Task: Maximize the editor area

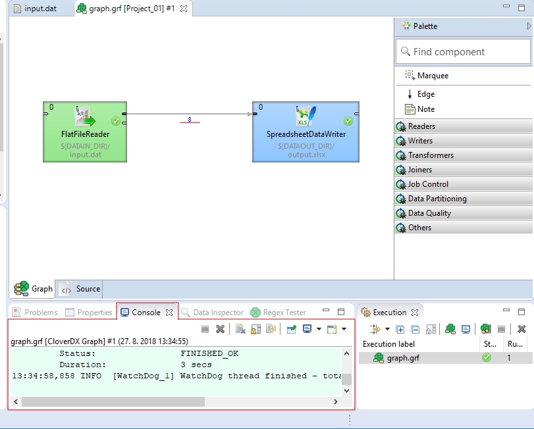Action: 521,8
